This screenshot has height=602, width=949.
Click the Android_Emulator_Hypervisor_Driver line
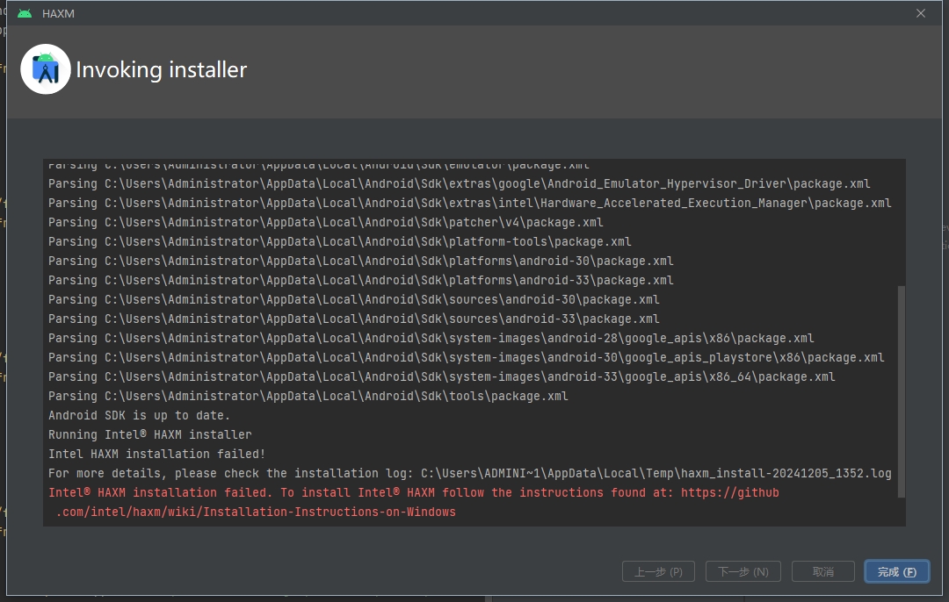coord(460,183)
